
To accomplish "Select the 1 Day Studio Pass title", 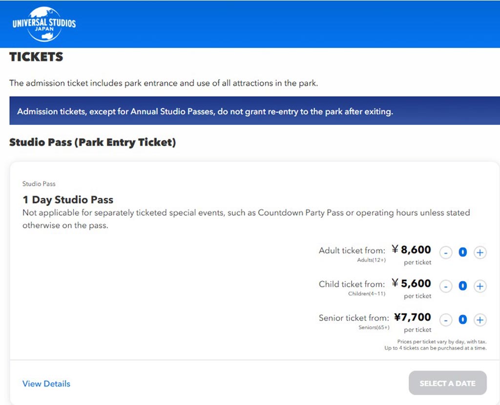I will (68, 200).
